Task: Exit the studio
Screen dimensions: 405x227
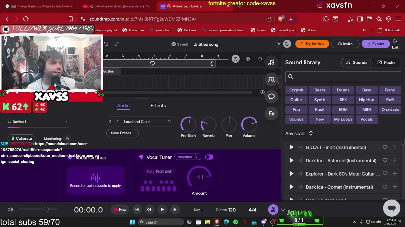Action: coord(395,44)
